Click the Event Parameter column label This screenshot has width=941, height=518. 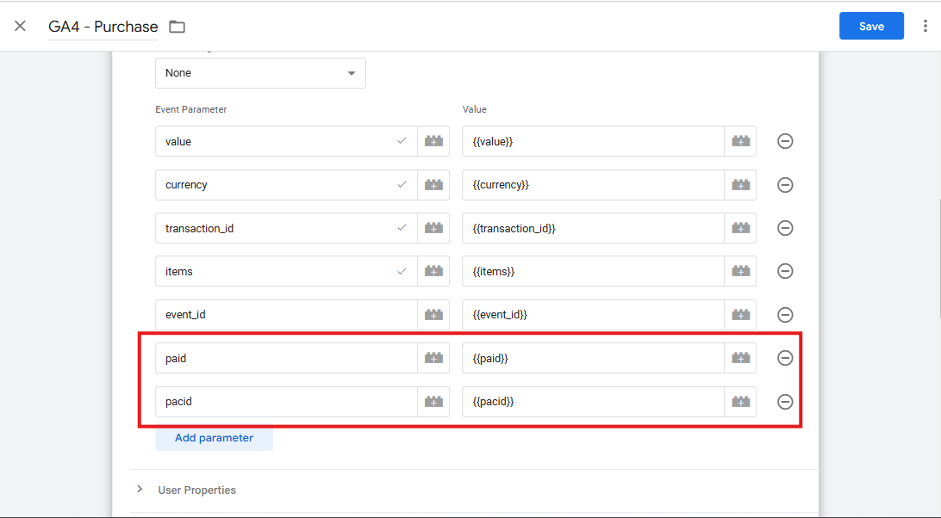click(190, 109)
